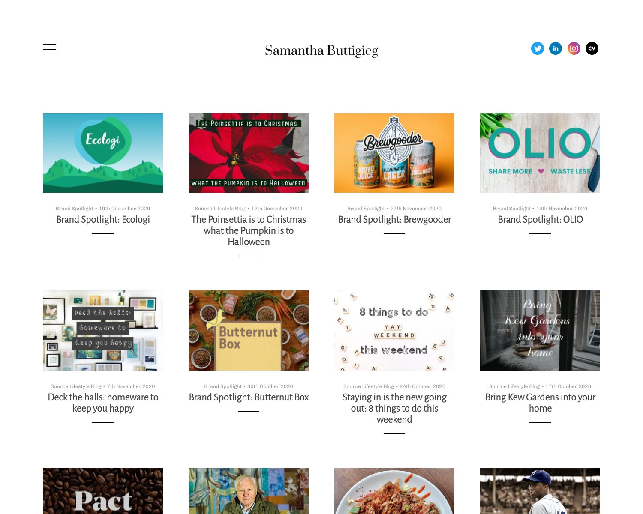Open the CV icon link

pyautogui.click(x=592, y=48)
